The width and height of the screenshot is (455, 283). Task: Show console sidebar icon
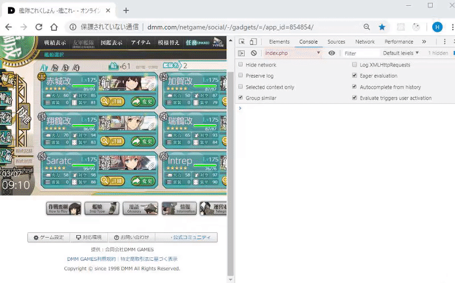click(241, 53)
